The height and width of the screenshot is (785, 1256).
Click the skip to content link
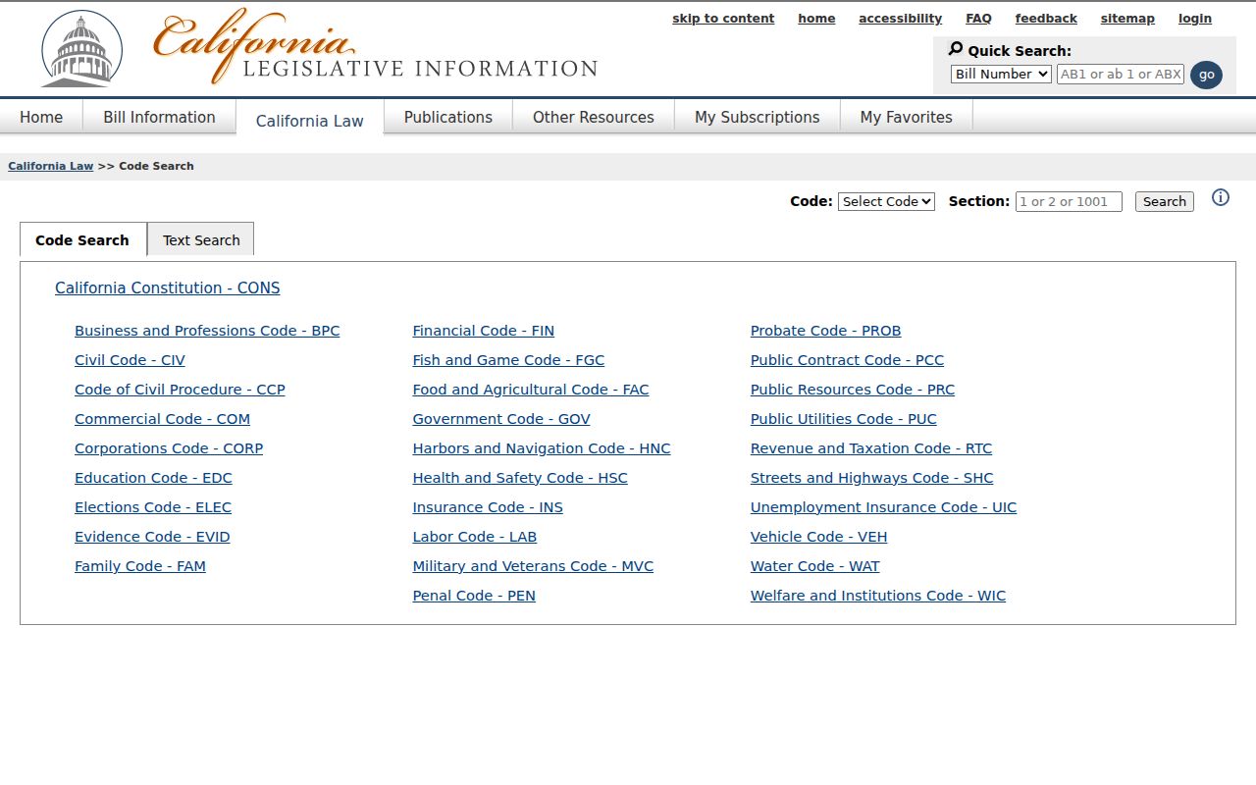click(723, 19)
